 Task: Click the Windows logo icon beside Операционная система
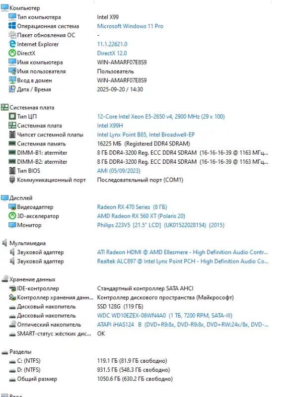click(12, 26)
